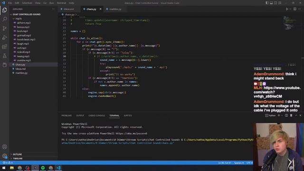Viewport: 304px width, 171px height.
Task: Open the Selection menu
Action: 27,3
